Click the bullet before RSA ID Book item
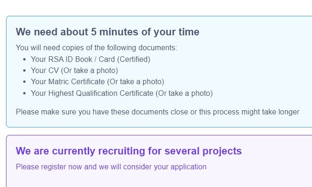Image resolution: width=312 pixels, height=187 pixels. coord(25,60)
